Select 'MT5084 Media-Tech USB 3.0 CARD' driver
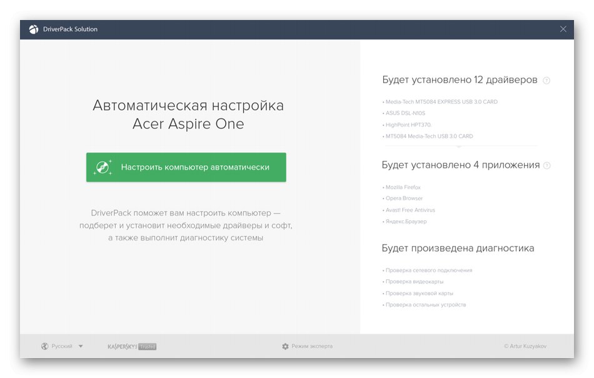Image resolution: width=594 pixels, height=378 pixels. click(x=428, y=136)
